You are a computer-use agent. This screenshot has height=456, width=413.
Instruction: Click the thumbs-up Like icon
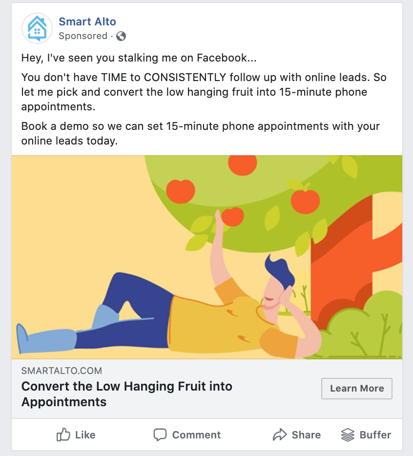pos(63,435)
